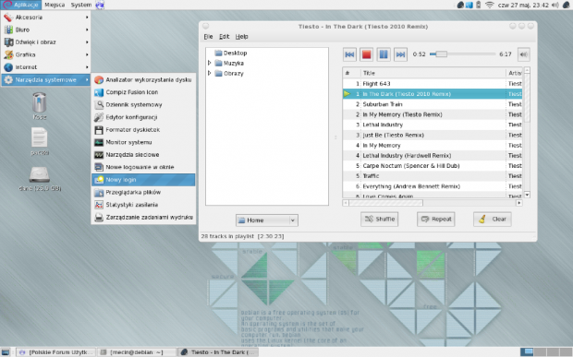Expand the Obrazy folder
573x357 pixels.
pyautogui.click(x=210, y=73)
